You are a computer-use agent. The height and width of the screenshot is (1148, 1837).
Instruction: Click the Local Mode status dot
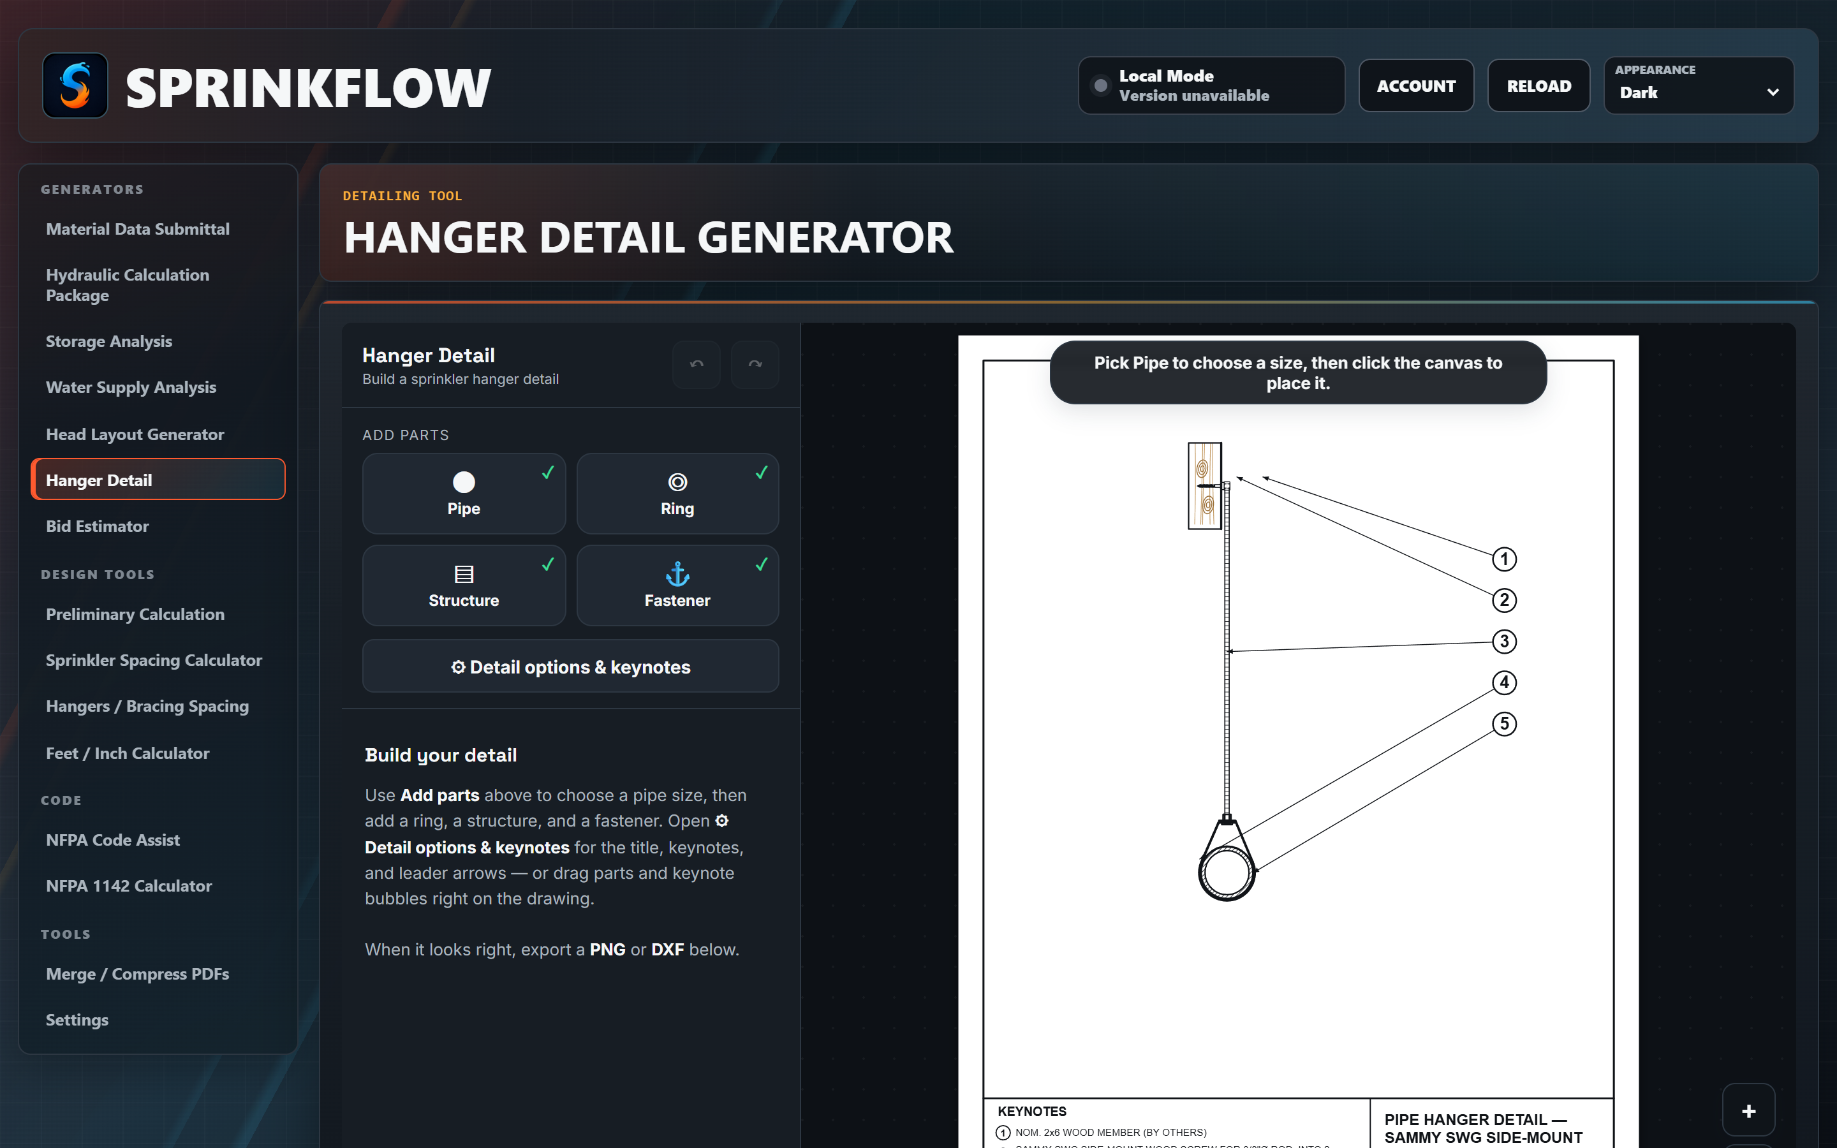(1100, 86)
